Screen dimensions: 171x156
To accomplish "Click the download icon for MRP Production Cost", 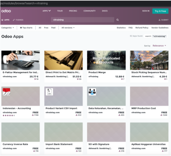I will (161, 115).
